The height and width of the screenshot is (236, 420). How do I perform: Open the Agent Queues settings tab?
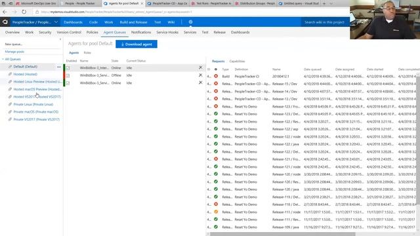(115, 32)
